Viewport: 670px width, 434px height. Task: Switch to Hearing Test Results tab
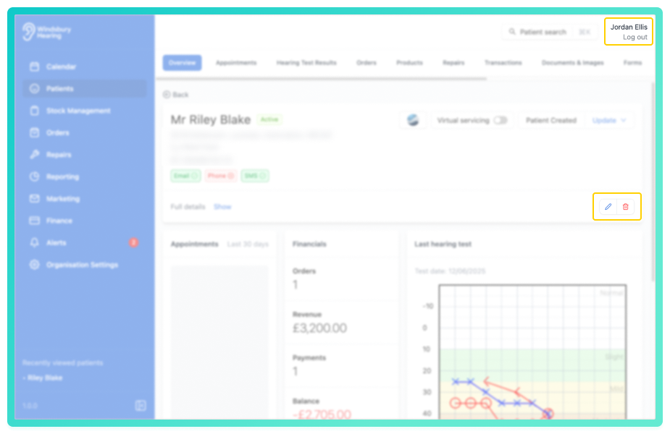[x=306, y=63]
